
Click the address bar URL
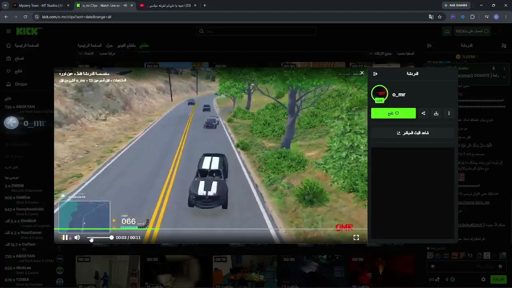click(x=77, y=17)
